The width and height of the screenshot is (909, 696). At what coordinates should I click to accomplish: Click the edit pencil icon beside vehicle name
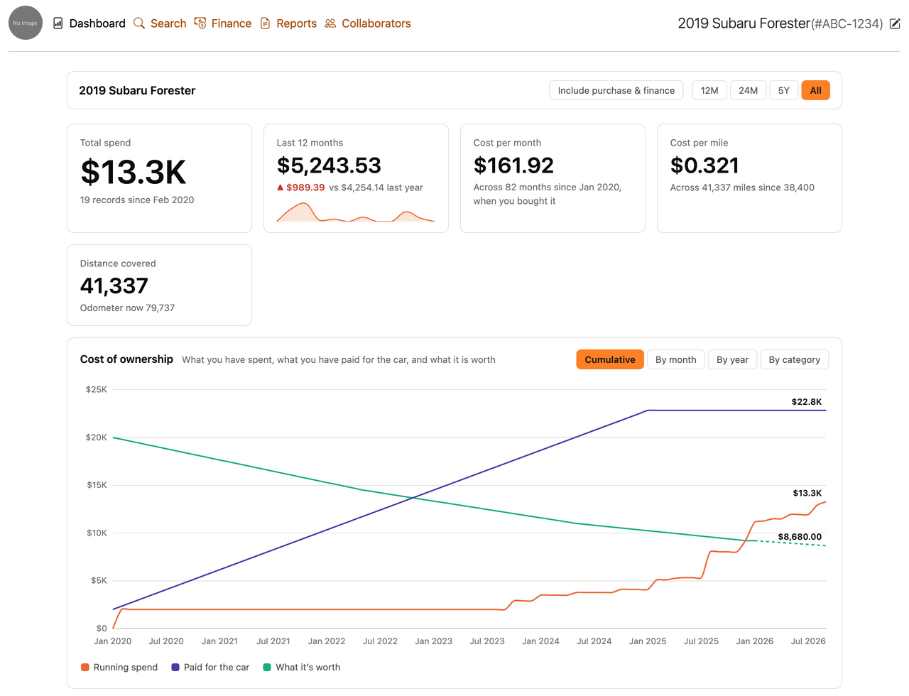click(x=895, y=23)
